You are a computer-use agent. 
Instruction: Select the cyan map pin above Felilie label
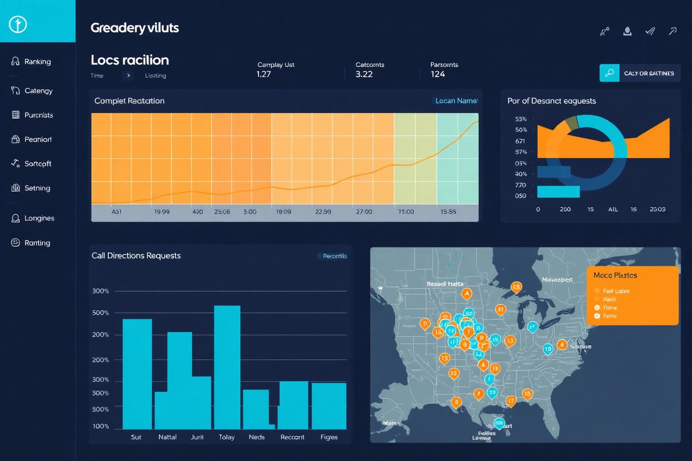tap(499, 423)
